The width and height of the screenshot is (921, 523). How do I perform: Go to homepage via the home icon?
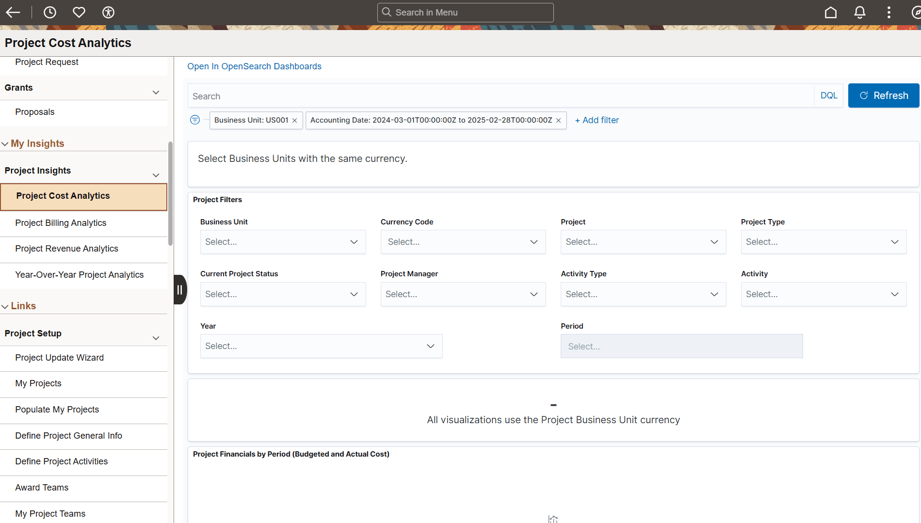pyautogui.click(x=831, y=13)
